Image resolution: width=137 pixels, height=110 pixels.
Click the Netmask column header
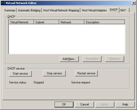pos(72,22)
